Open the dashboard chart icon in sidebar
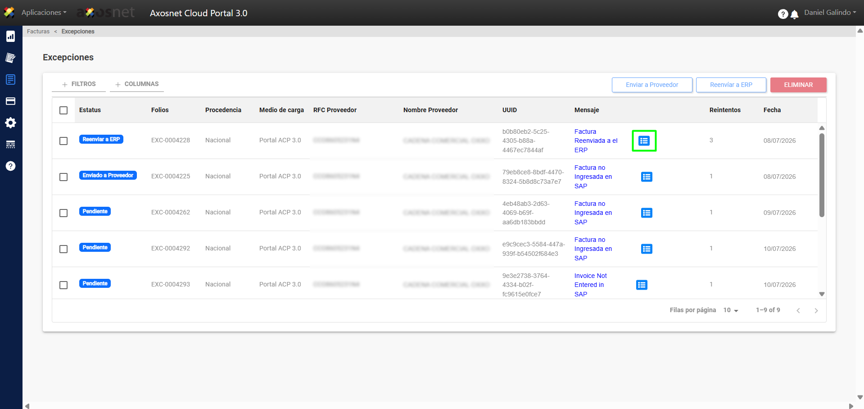The width and height of the screenshot is (864, 409). click(10, 36)
